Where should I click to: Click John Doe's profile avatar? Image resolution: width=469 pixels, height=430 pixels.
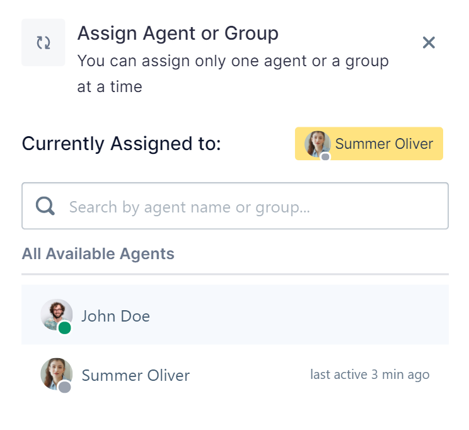coord(56,315)
